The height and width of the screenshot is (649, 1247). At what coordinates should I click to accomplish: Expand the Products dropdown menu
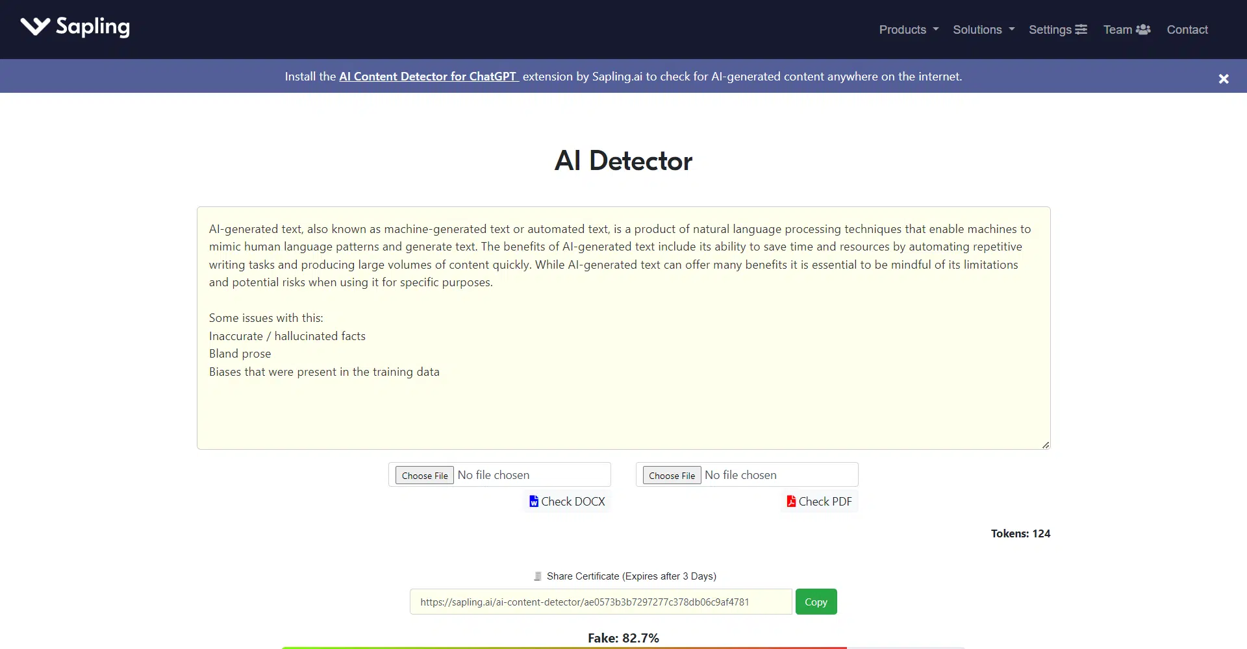pos(908,30)
